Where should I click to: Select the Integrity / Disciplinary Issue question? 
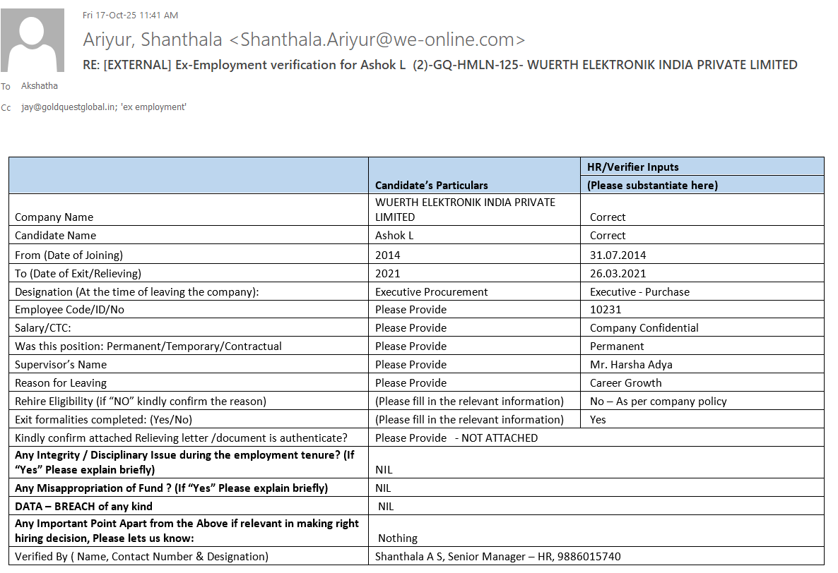tap(185, 462)
